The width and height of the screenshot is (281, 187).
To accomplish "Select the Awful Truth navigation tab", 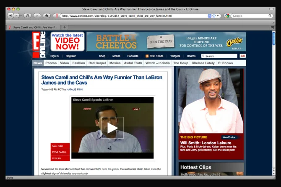I will tap(133, 63).
